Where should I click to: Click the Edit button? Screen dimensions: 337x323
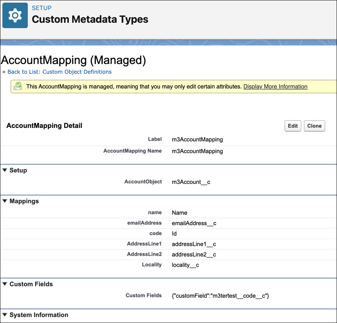(293, 126)
